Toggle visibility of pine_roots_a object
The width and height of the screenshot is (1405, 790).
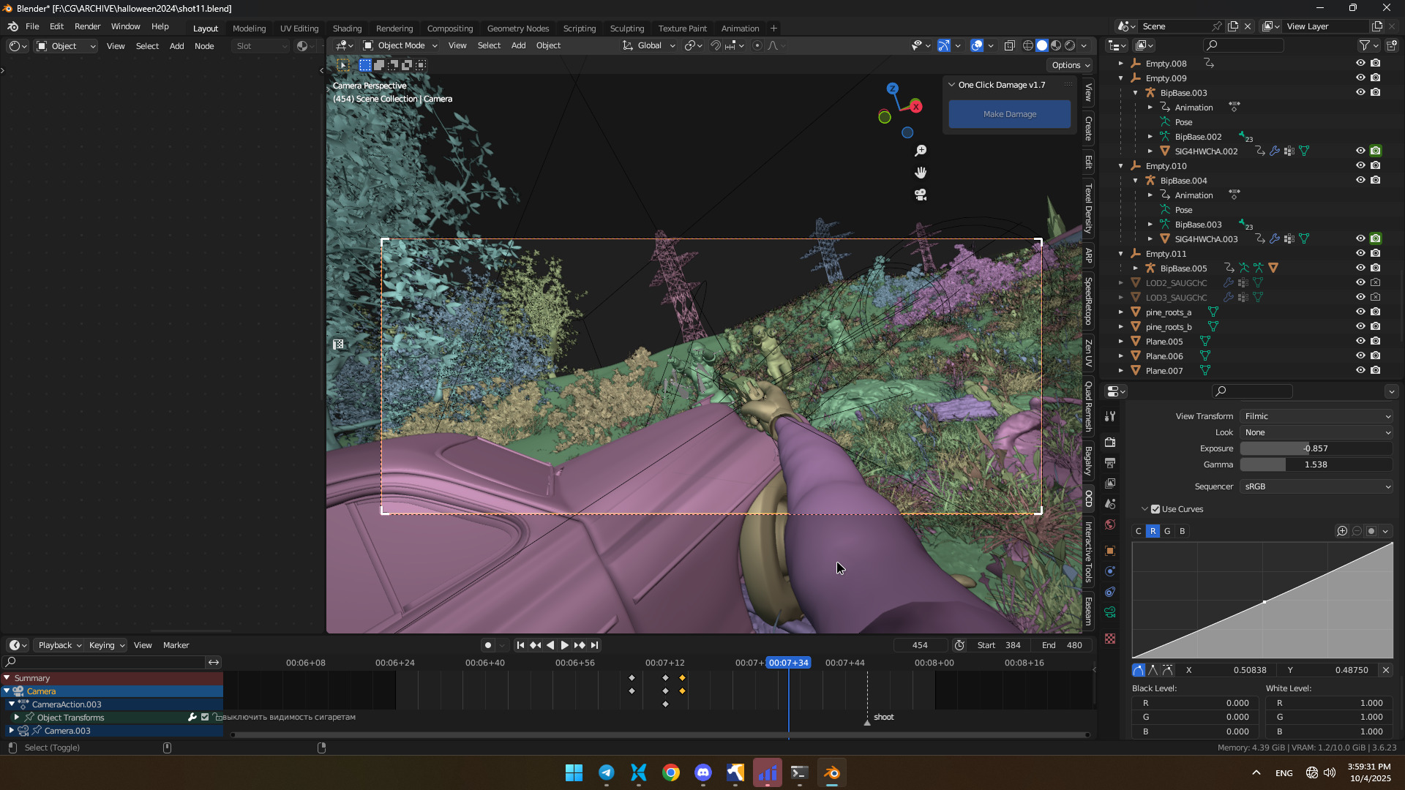[1360, 312]
